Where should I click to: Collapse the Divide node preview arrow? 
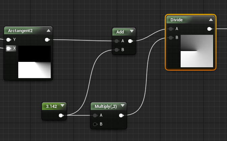pyautogui.click(x=211, y=20)
